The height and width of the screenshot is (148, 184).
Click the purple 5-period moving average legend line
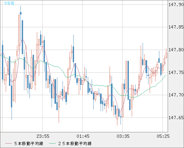[x=8, y=144]
